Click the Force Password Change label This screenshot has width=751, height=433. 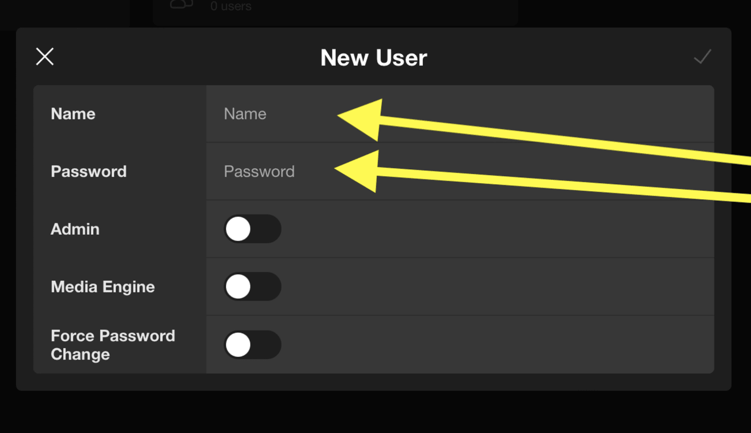coord(113,345)
